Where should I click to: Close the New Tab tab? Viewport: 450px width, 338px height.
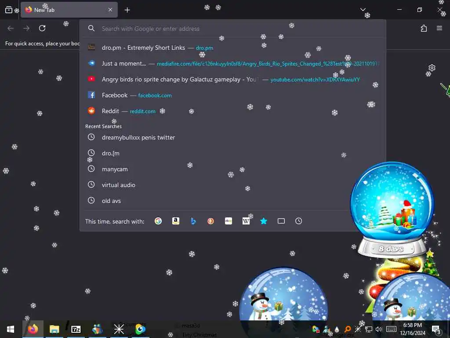coord(110,10)
